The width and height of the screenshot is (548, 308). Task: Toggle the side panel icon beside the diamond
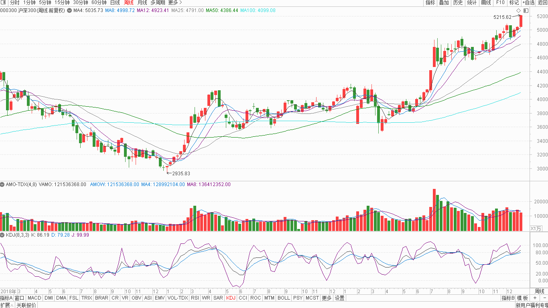[526, 10]
